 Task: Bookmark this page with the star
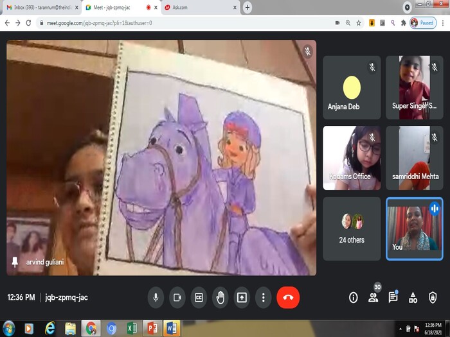pyautogui.click(x=359, y=23)
